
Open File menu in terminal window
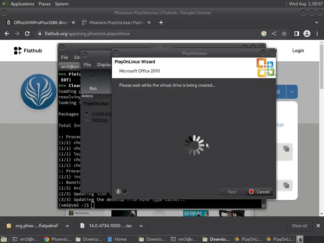[65, 57]
